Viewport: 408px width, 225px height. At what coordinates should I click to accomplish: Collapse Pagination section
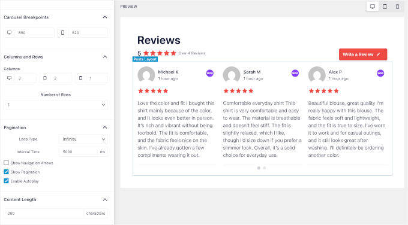coord(105,127)
